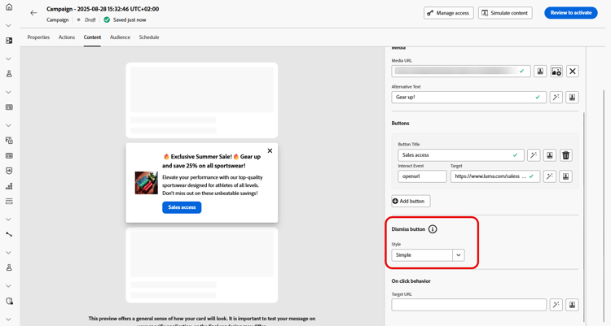Remove the media with the X icon

click(x=573, y=72)
